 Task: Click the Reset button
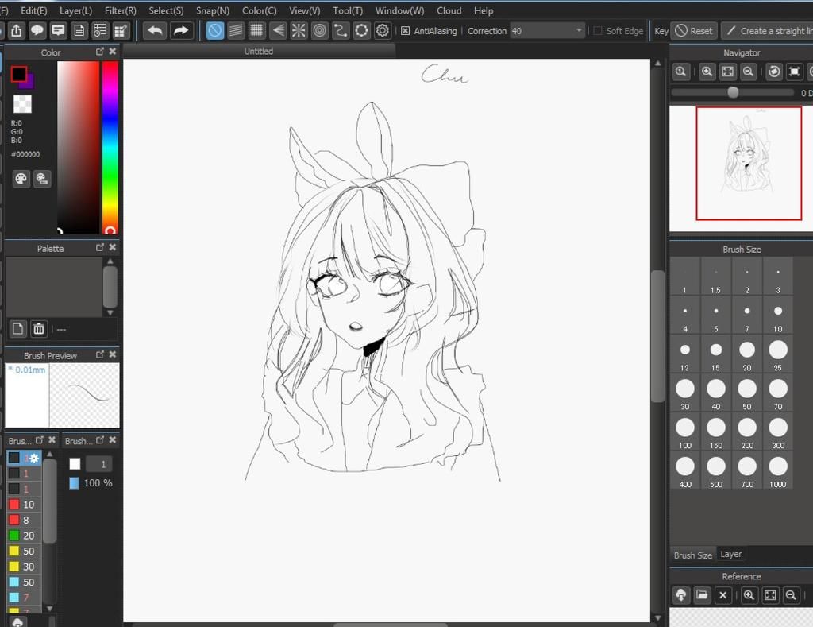[694, 31]
